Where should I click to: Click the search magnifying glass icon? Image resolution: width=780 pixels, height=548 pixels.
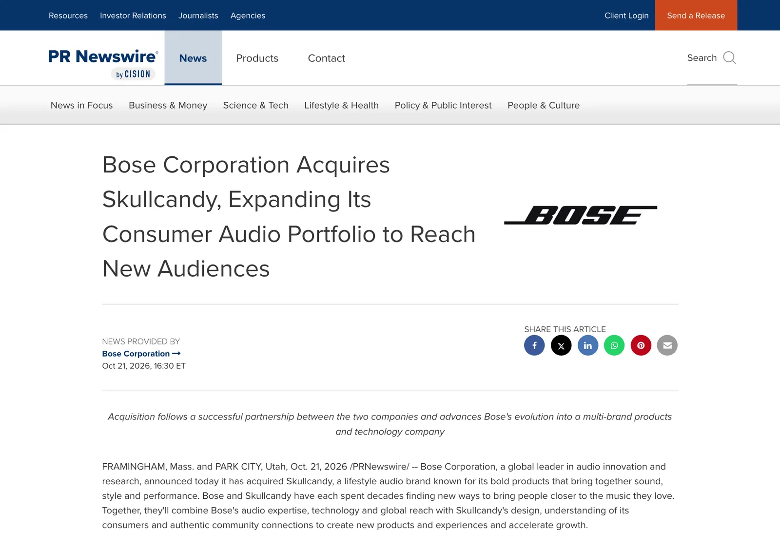[729, 57]
